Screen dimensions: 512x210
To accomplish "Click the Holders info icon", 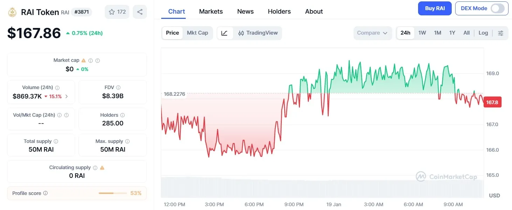I will [x=123, y=115].
